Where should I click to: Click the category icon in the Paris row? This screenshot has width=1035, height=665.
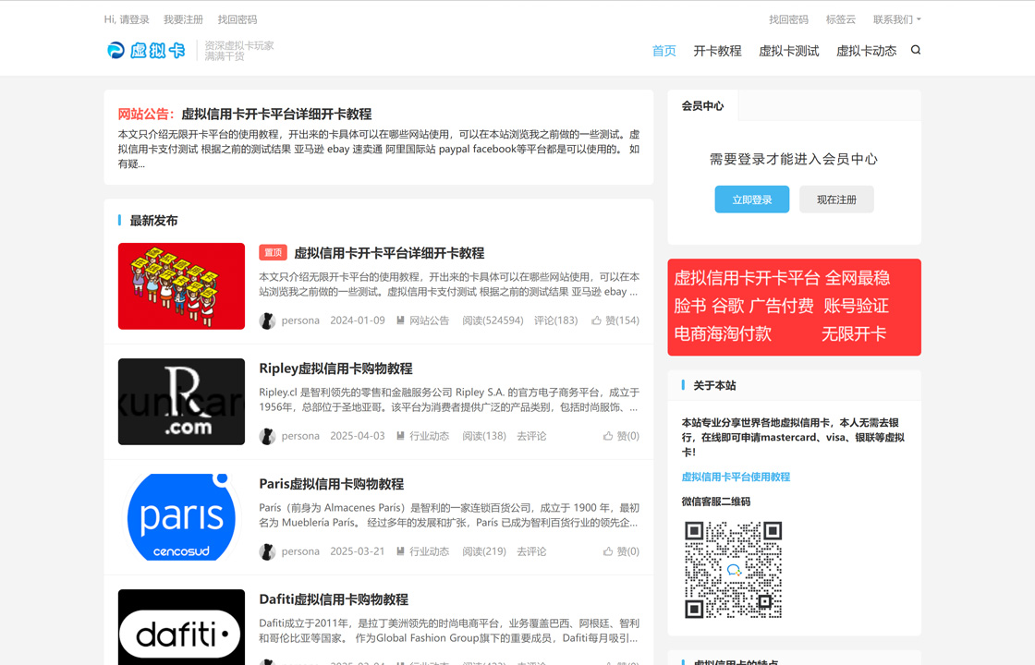[401, 551]
